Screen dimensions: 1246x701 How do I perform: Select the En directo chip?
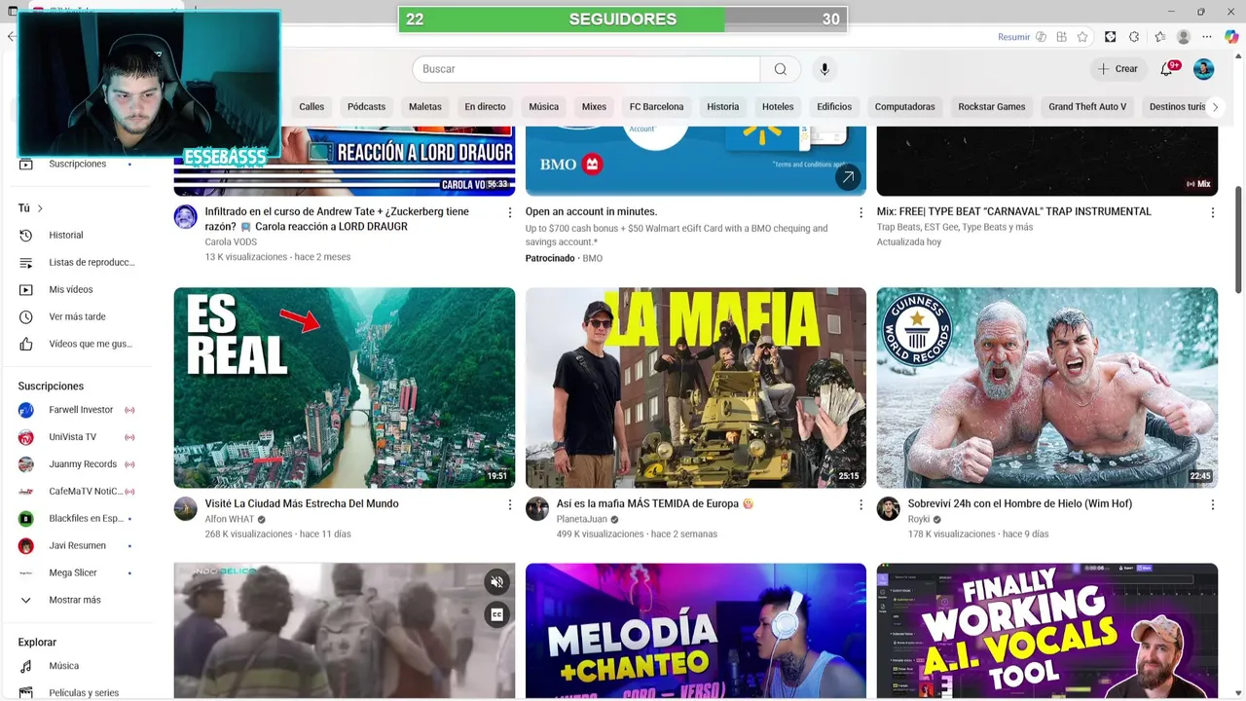pyautogui.click(x=485, y=107)
